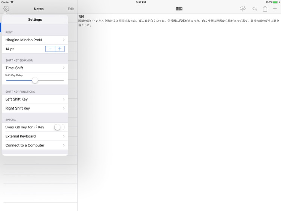Click the note title 雪国 in header
The image size is (281, 211).
click(x=179, y=9)
